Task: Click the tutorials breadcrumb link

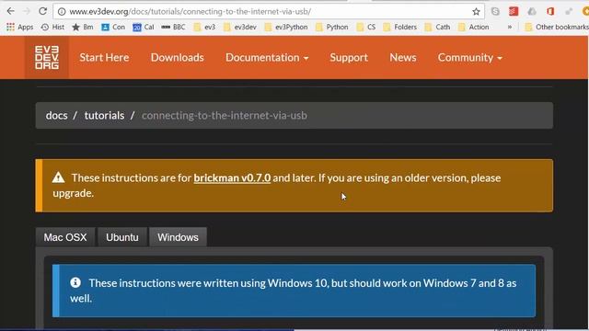Action: point(104,115)
